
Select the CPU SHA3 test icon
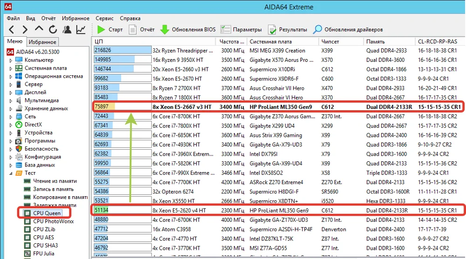[27, 246]
